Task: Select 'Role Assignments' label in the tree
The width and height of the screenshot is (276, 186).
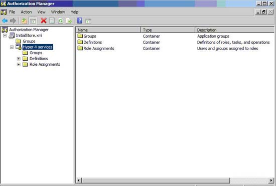Action: pos(45,64)
